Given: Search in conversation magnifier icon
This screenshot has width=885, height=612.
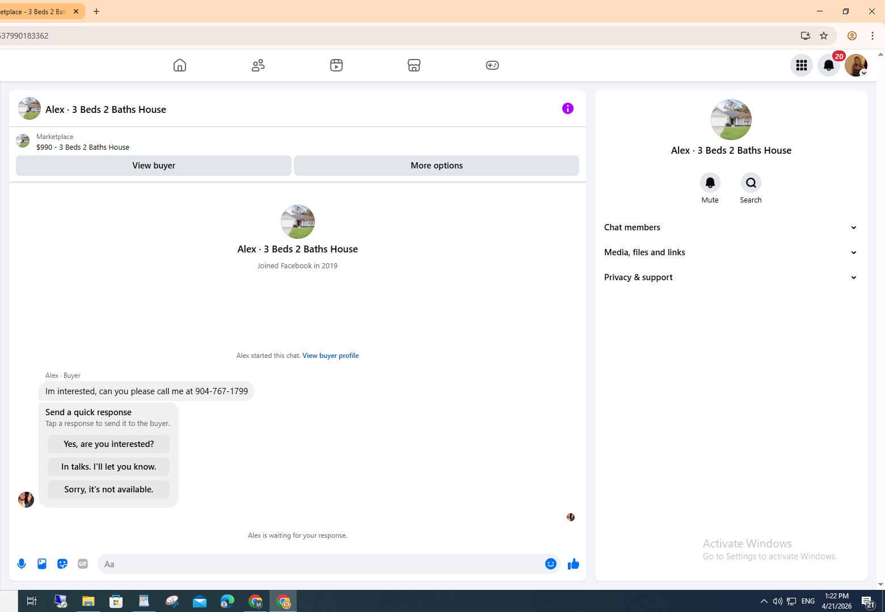Looking at the screenshot, I should [x=751, y=183].
